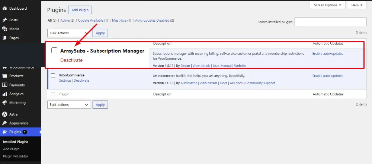The width and height of the screenshot is (372, 164).
Task: Tick the ArraySubs Subscription Manager checkbox
Action: pos(54,50)
